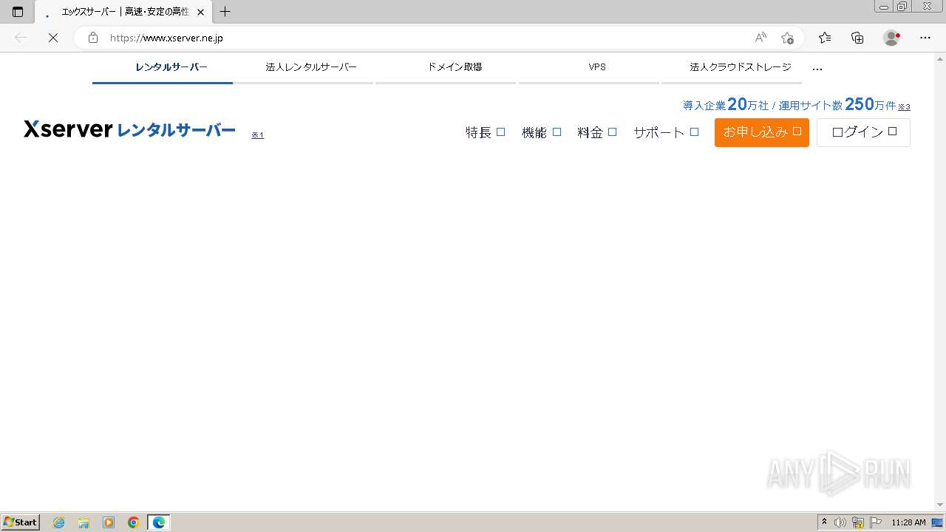The height and width of the screenshot is (532, 946).
Task: Open the volume speaker tray icon
Action: tap(840, 522)
